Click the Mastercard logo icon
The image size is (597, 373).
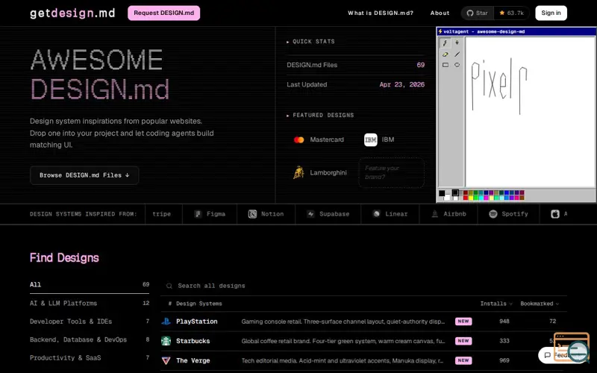299,140
